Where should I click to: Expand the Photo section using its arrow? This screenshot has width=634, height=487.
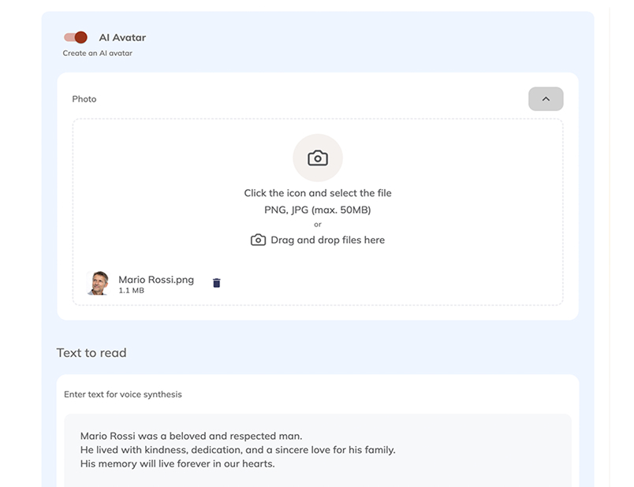(545, 99)
